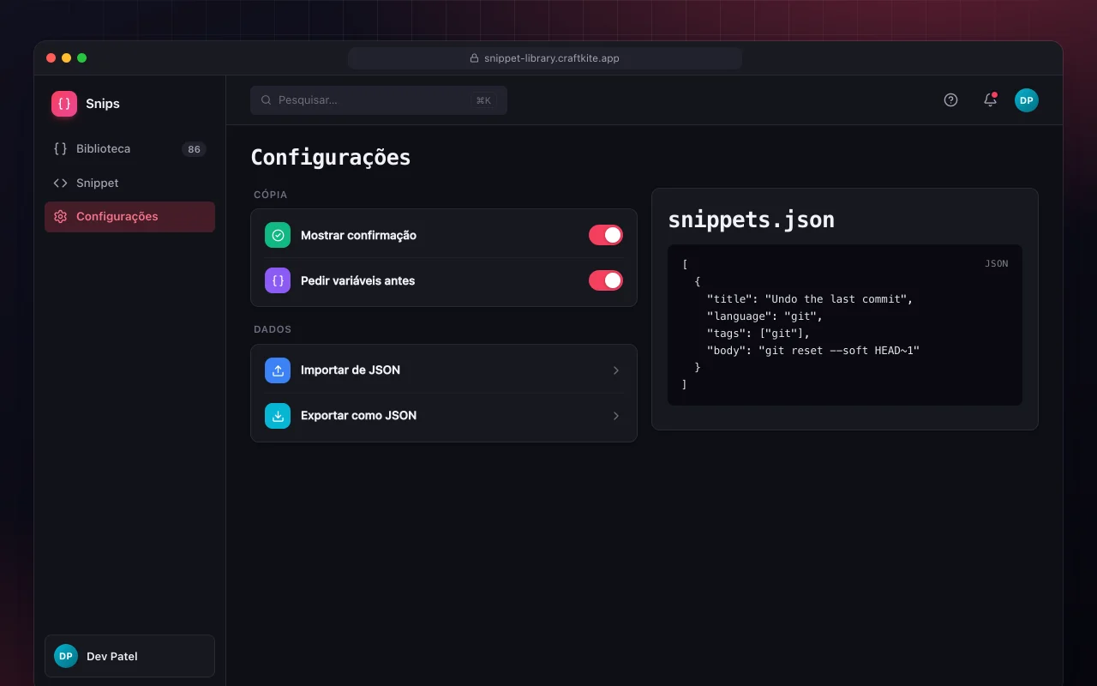The height and width of the screenshot is (686, 1097).
Task: Click the 86 badge beside Biblioteca
Action: (195, 149)
